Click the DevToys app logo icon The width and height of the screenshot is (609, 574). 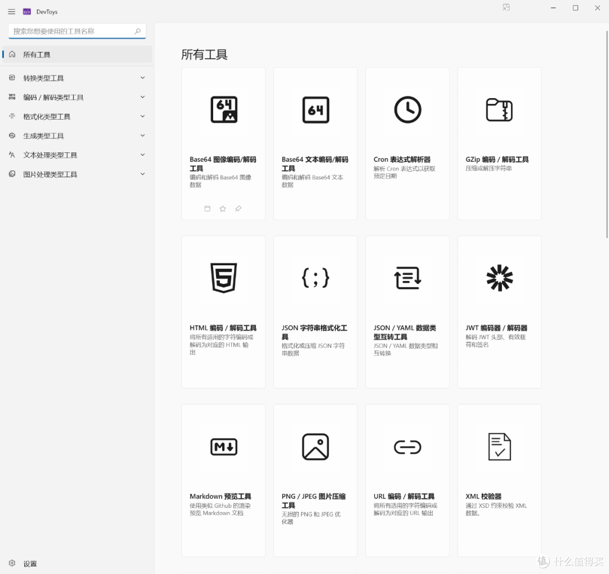(x=27, y=12)
